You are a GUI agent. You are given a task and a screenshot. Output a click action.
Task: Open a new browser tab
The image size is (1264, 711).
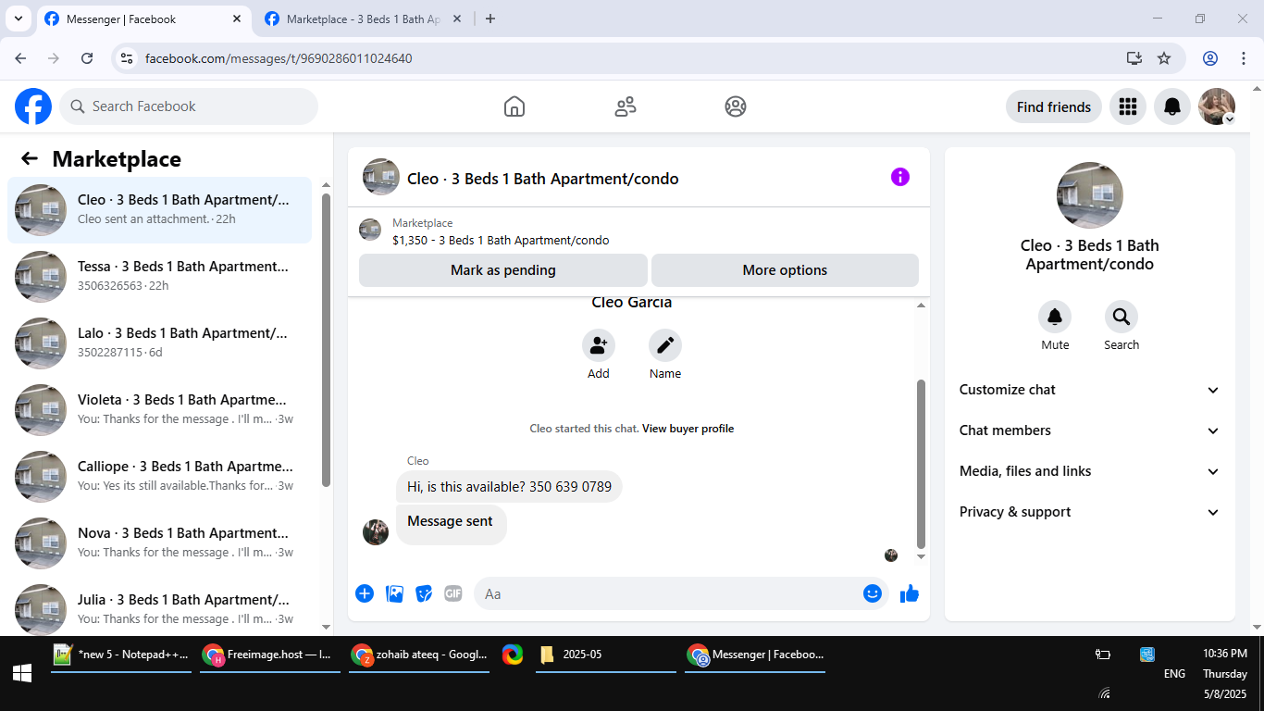[490, 19]
